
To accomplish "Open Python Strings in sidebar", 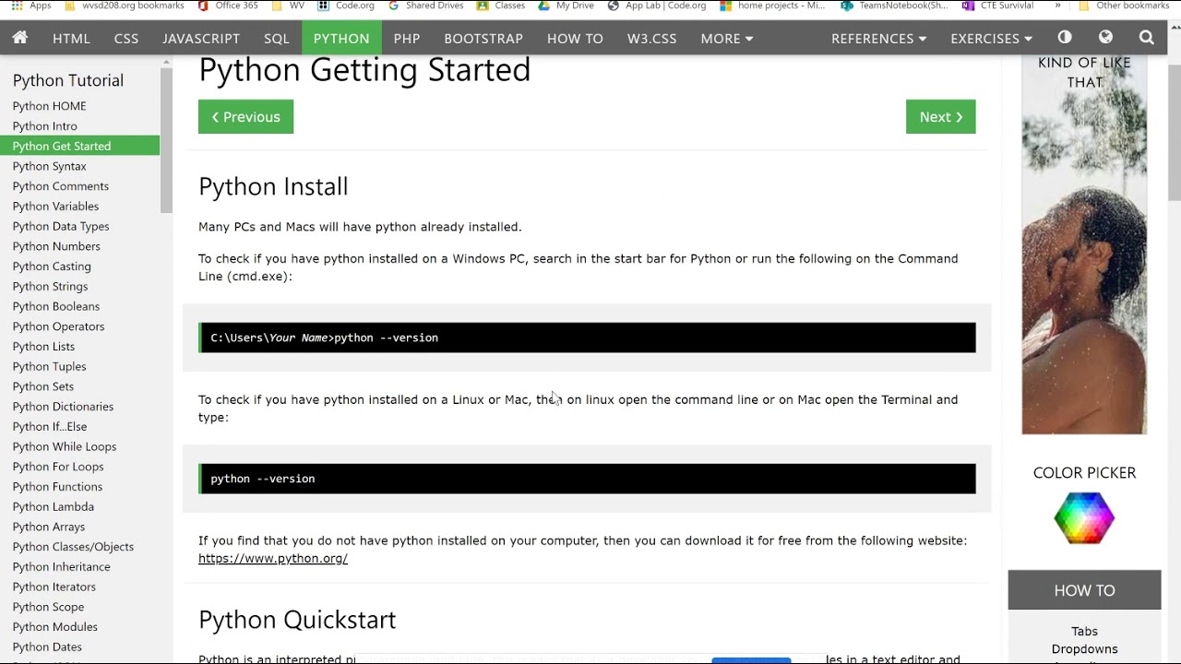I will coord(50,286).
